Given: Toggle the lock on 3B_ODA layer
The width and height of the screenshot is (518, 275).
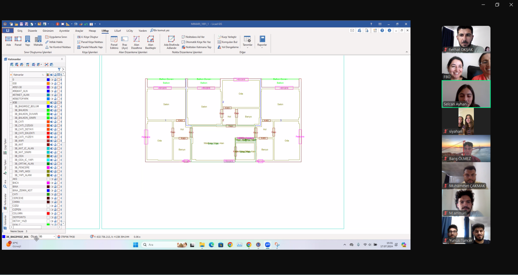Looking at the screenshot, I should pyautogui.click(x=55, y=156).
